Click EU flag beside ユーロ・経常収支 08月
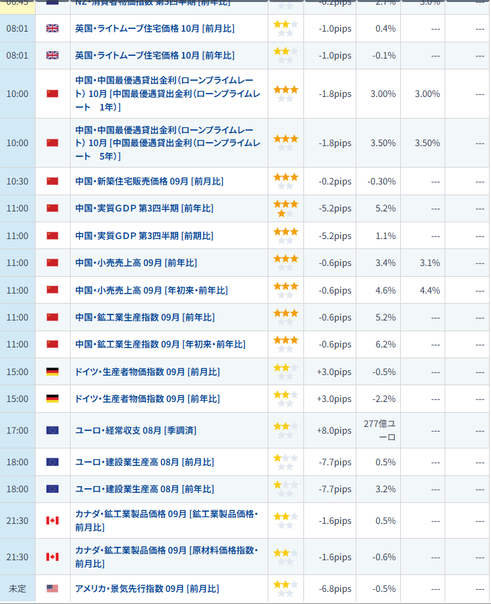Image resolution: width=491 pixels, height=604 pixels. pyautogui.click(x=52, y=430)
